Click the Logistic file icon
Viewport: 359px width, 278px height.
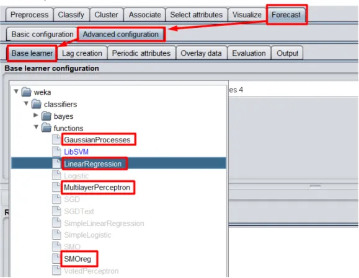[56, 175]
